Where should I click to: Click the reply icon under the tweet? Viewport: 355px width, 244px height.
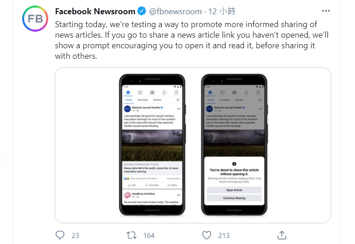pos(60,235)
